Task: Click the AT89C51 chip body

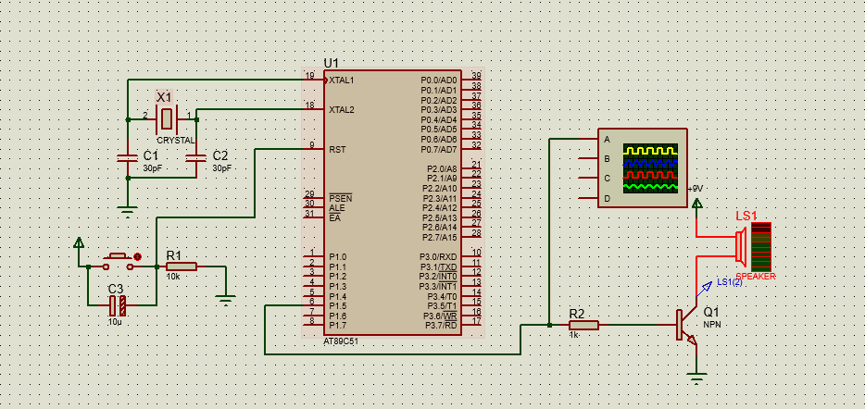Action: [x=393, y=203]
